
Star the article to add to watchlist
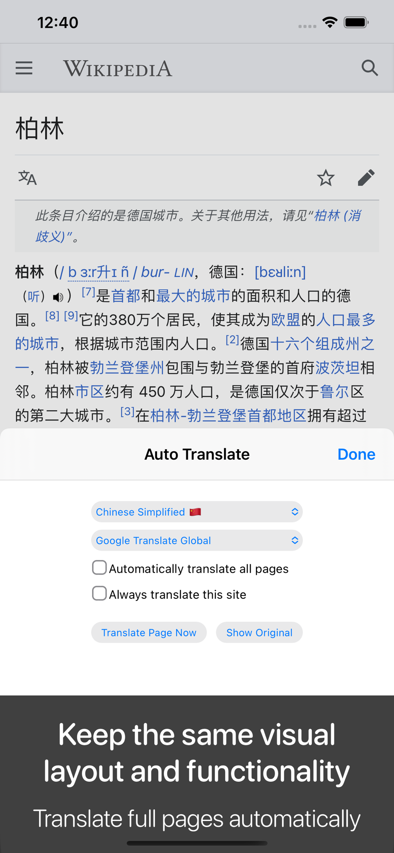pos(326,178)
